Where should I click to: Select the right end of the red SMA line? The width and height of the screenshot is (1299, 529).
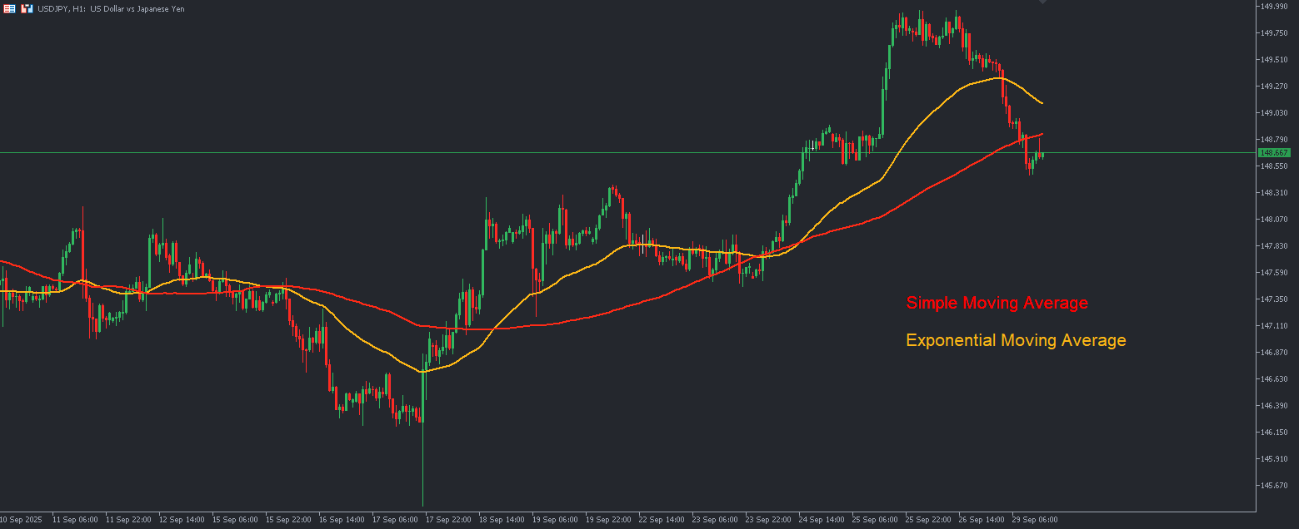click(x=1042, y=134)
